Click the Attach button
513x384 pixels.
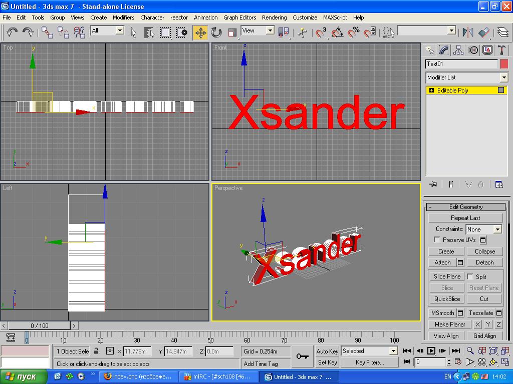pos(442,262)
